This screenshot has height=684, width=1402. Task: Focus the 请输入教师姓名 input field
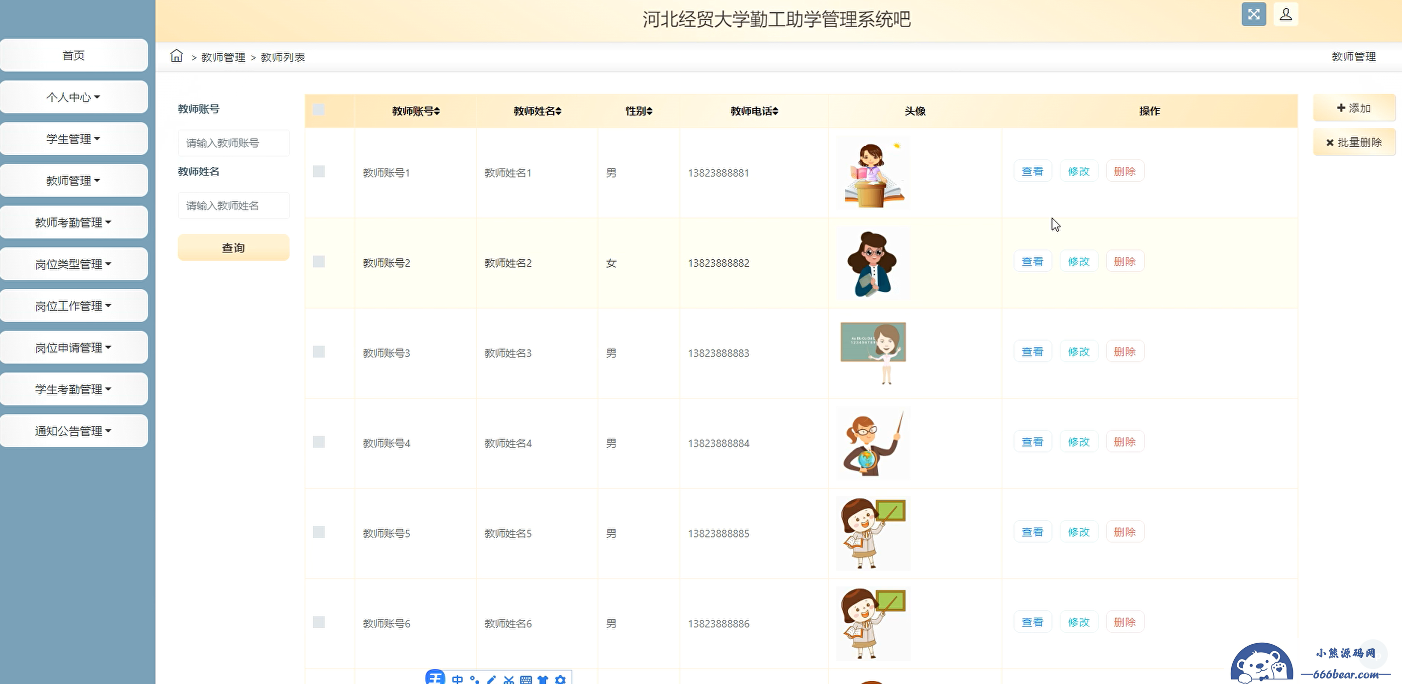click(234, 206)
